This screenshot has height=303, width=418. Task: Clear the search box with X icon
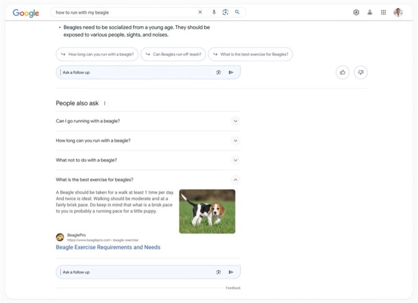coord(200,13)
